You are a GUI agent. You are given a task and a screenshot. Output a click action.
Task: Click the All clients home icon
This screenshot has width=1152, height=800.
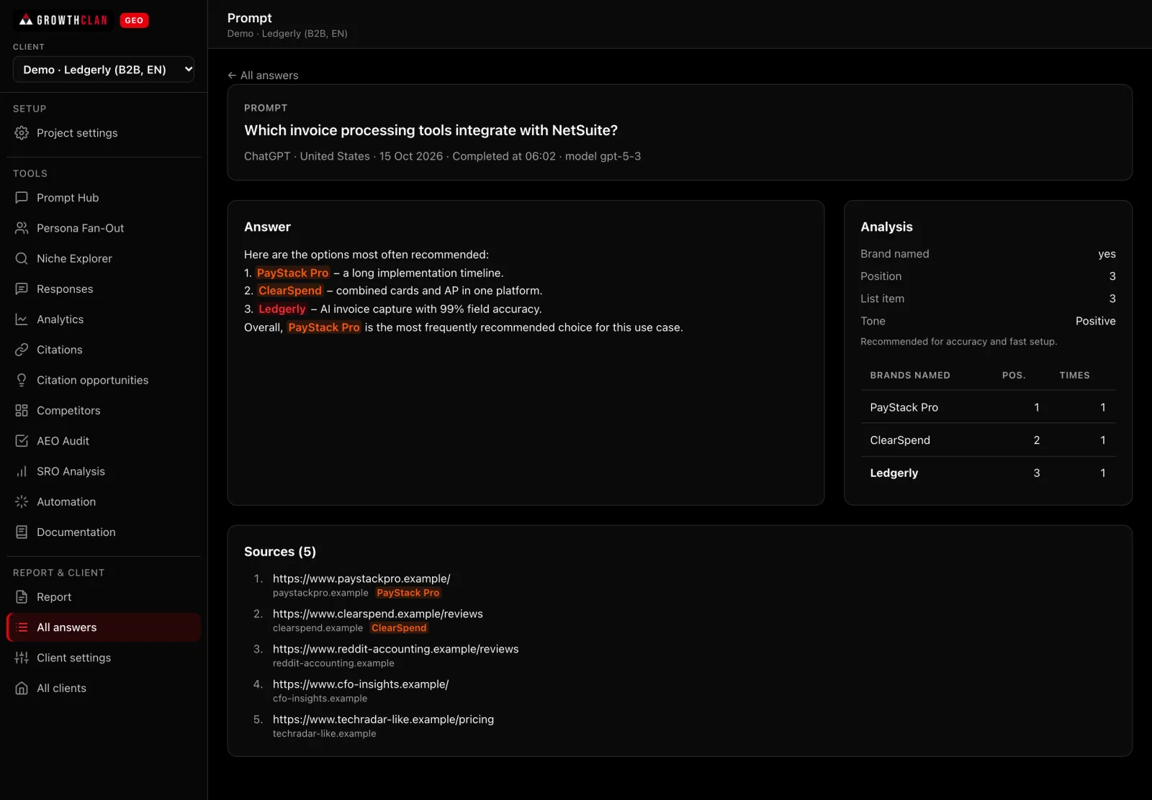[x=22, y=688]
